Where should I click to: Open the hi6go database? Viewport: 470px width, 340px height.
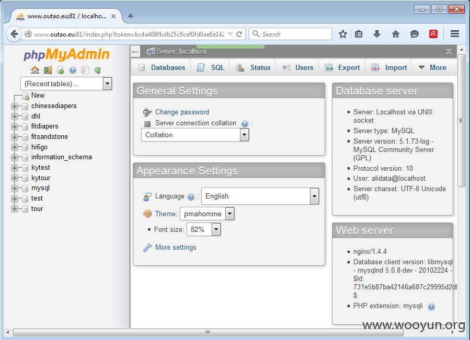click(x=39, y=147)
